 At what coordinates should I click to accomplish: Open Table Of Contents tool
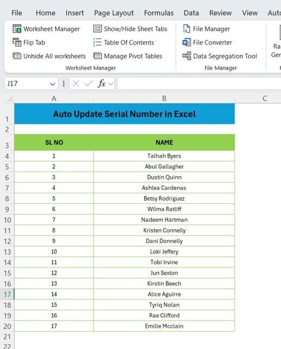tap(124, 42)
